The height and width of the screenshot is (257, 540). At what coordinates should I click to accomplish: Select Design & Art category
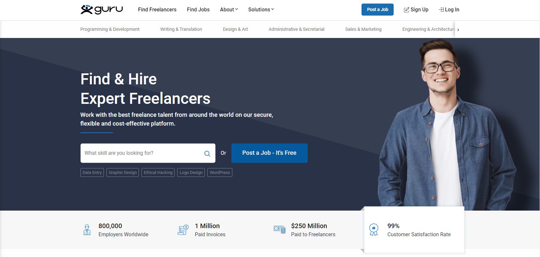pos(235,29)
